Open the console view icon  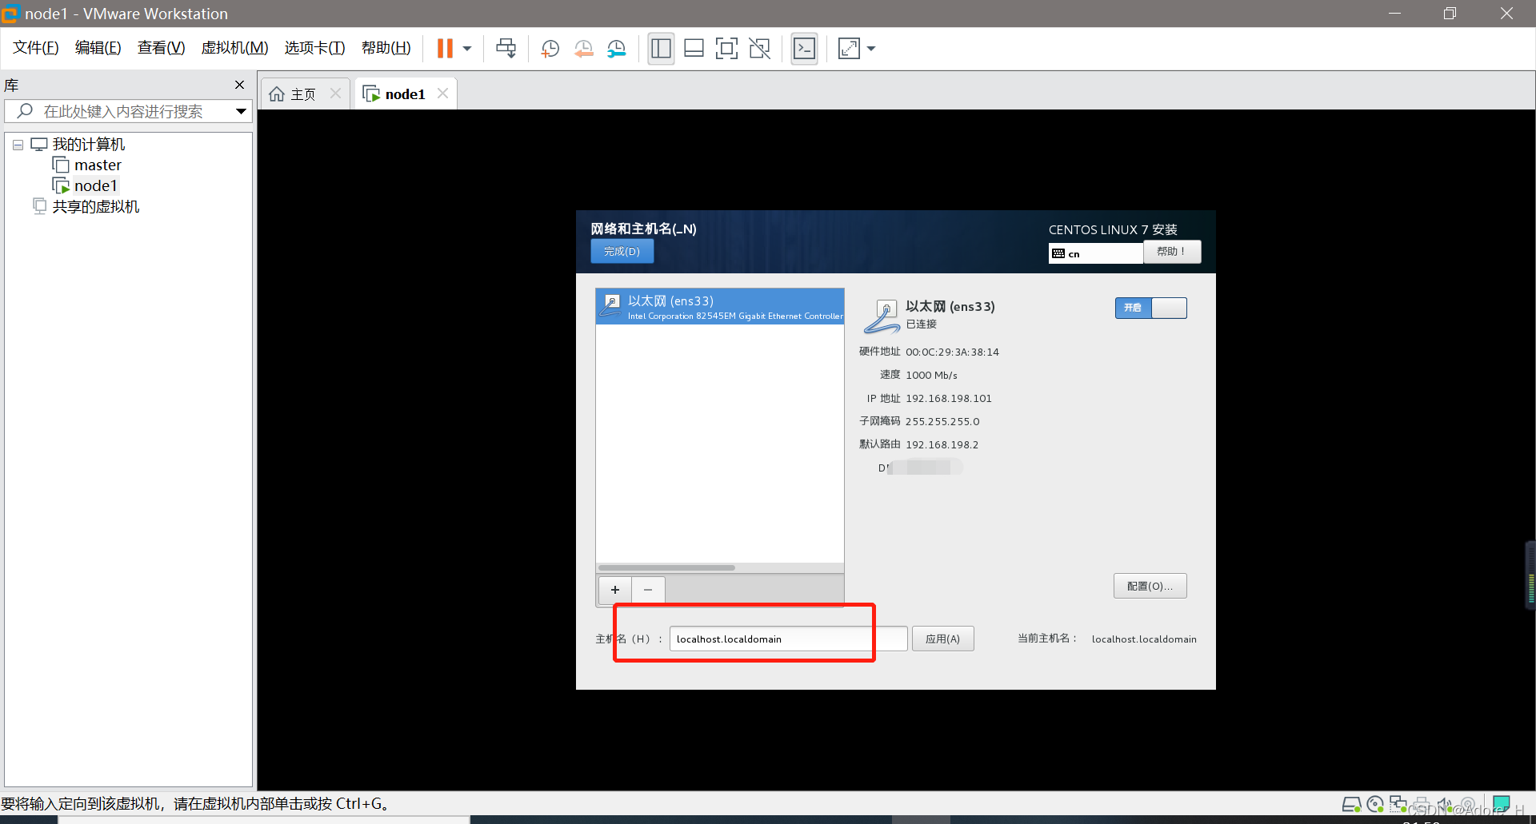click(804, 49)
